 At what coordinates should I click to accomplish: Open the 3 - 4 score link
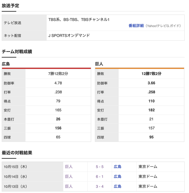(100, 186)
